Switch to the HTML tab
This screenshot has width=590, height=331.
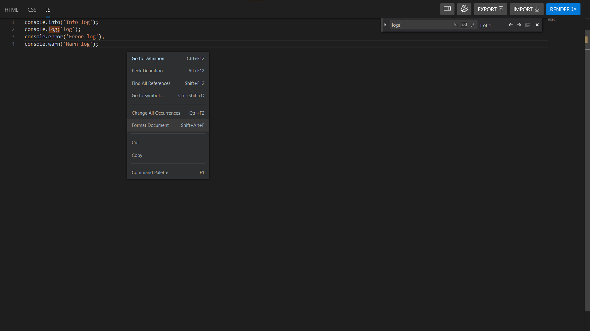tap(11, 10)
